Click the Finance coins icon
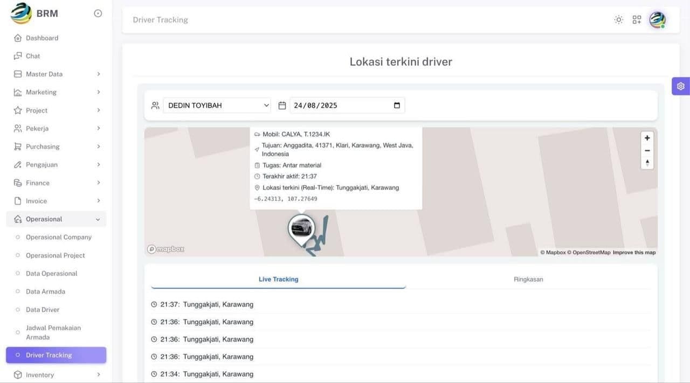The height and width of the screenshot is (383, 690). [18, 183]
